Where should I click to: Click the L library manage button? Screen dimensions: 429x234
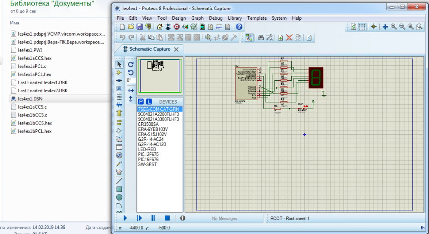(149, 102)
